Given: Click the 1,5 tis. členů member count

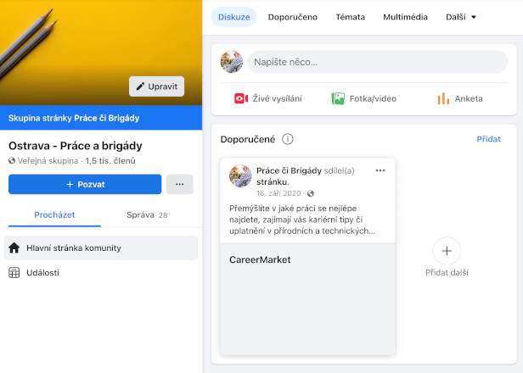Looking at the screenshot, I should pos(110,161).
